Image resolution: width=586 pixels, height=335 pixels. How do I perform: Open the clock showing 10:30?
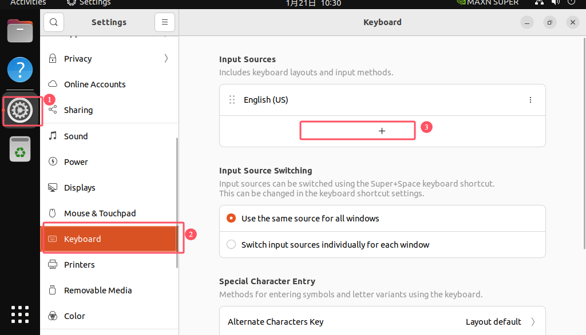313,3
